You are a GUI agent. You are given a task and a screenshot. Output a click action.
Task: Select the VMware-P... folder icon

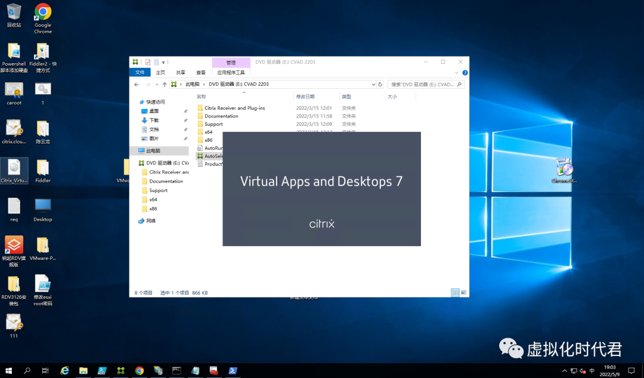point(43,249)
